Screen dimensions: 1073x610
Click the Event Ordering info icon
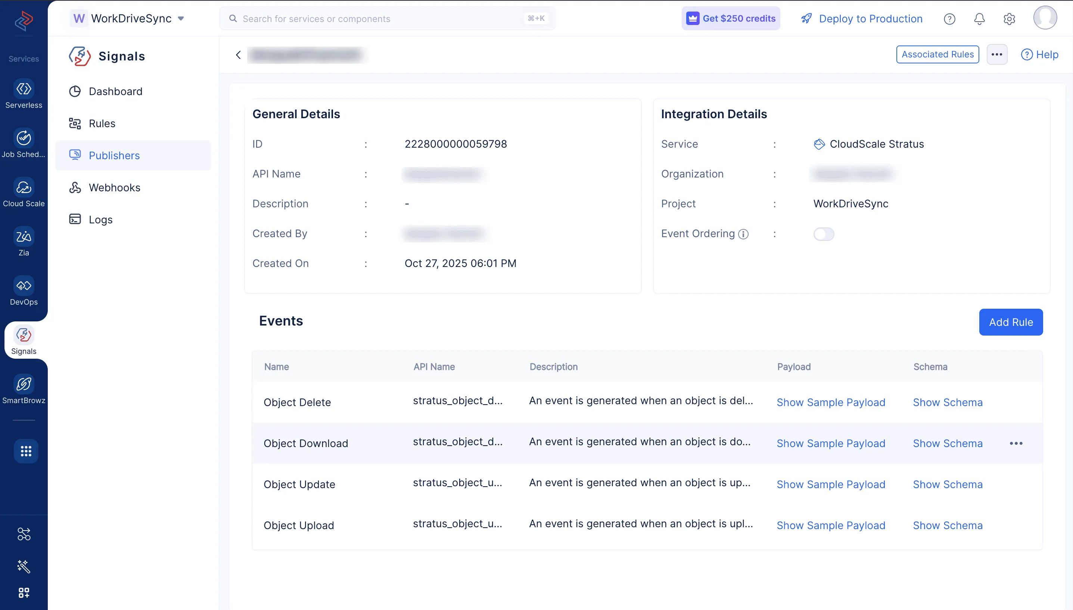[x=743, y=234]
